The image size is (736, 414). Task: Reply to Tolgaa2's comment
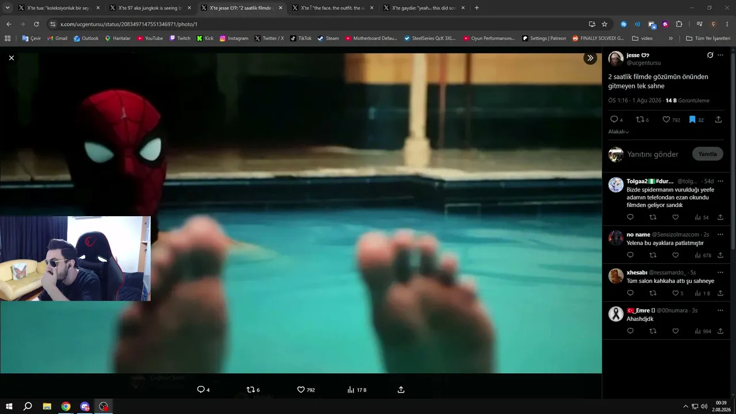[630, 217]
